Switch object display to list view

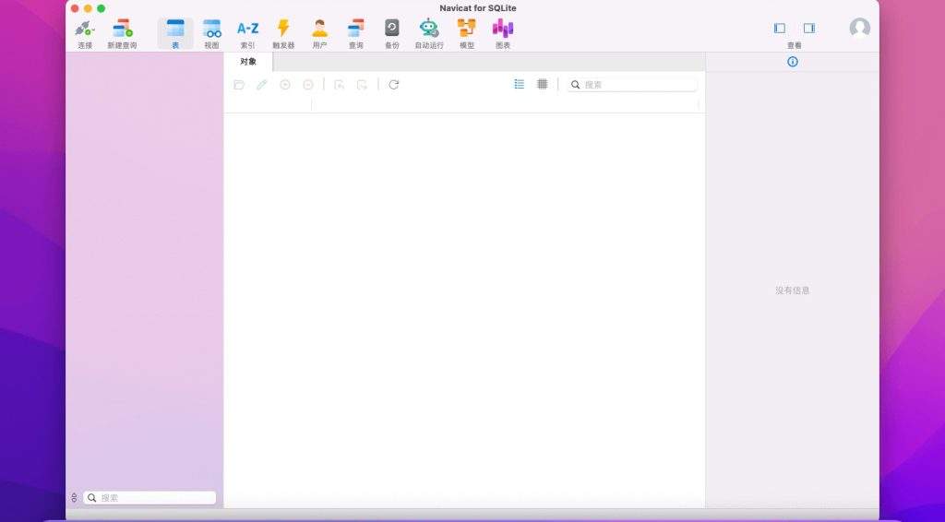coord(519,84)
